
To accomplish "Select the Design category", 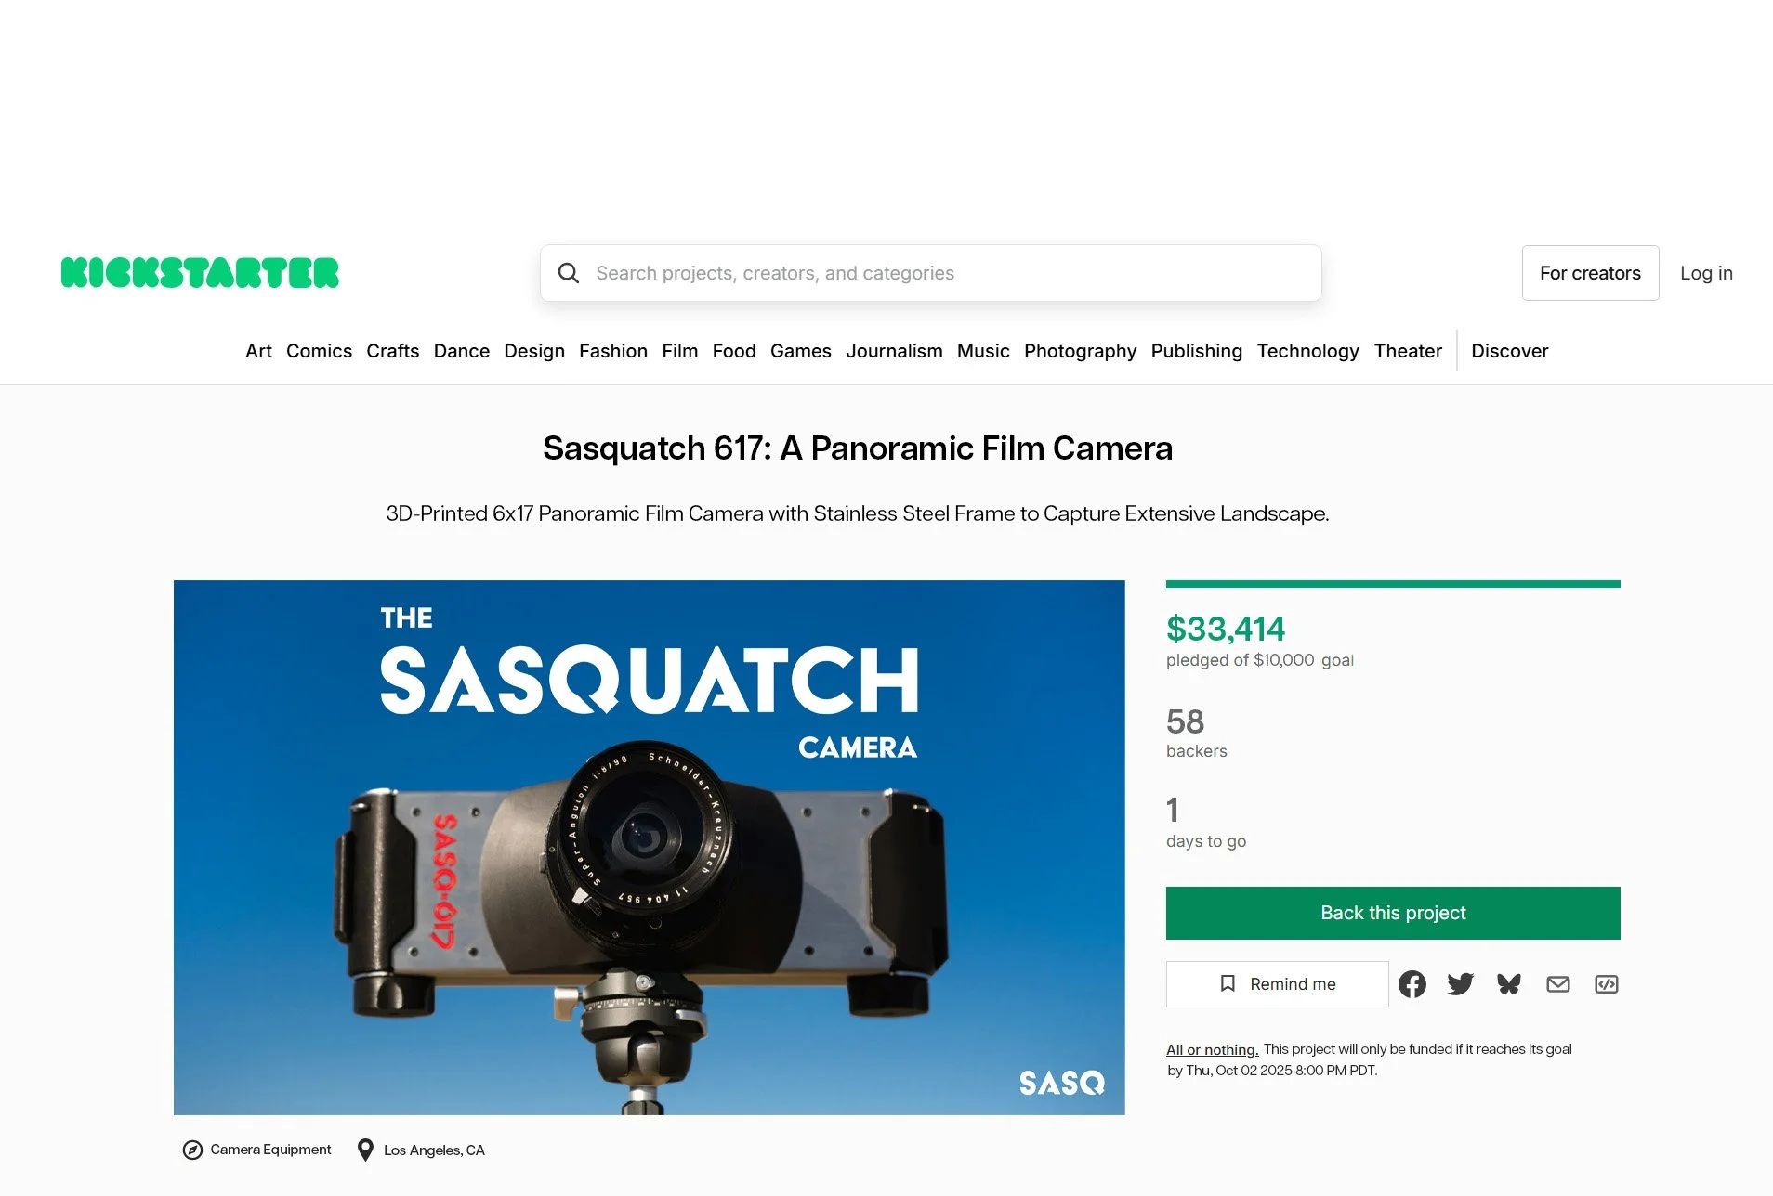I will click(534, 351).
